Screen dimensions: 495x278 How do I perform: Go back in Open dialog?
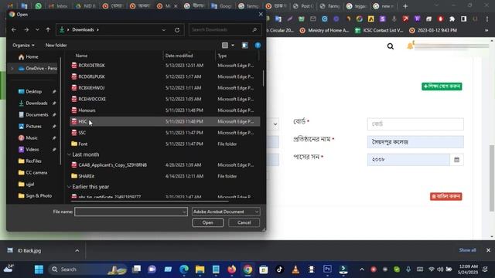tap(14, 29)
